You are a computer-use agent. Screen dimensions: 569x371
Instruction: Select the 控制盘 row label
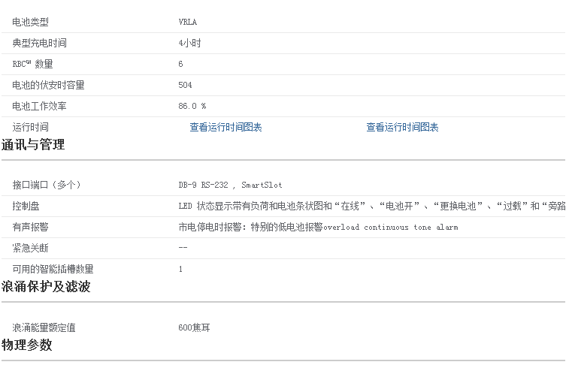[26, 206]
